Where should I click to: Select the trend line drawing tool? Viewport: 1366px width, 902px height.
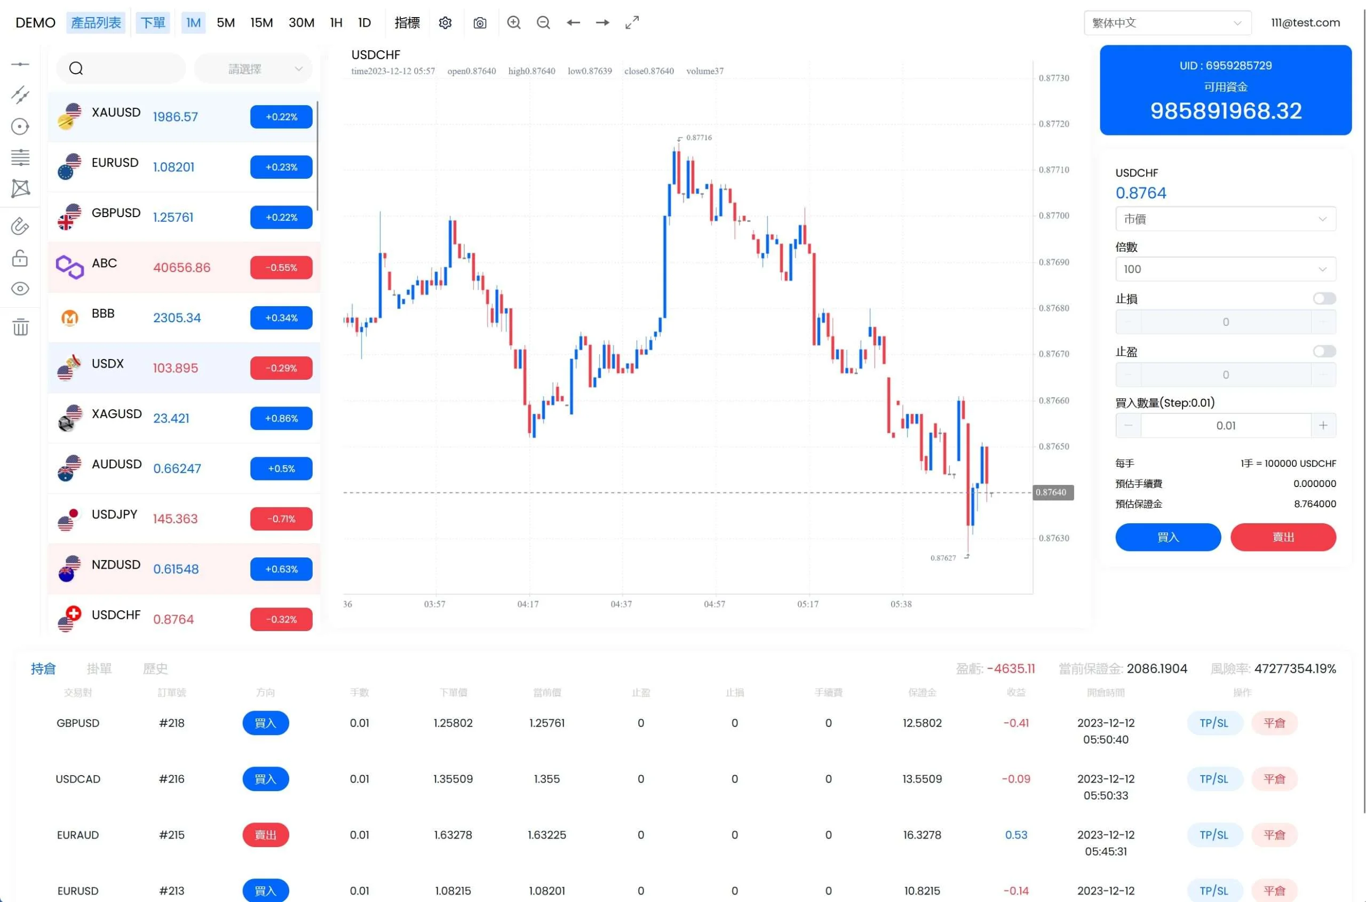point(20,95)
